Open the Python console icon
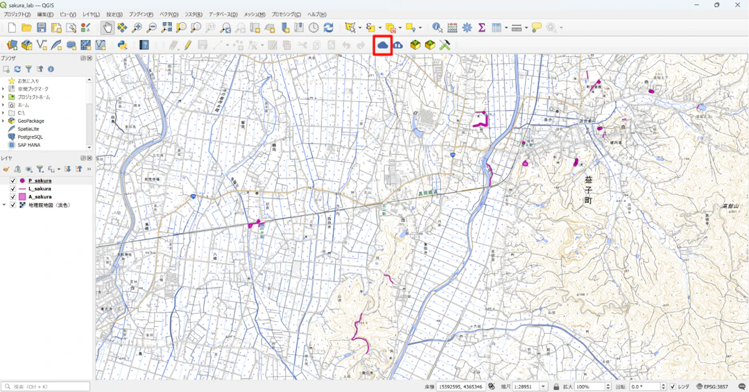This screenshot has height=392, width=749. click(x=122, y=45)
